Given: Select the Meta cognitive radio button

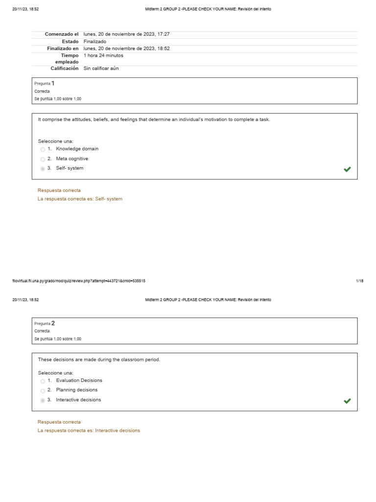Looking at the screenshot, I should pos(43,159).
